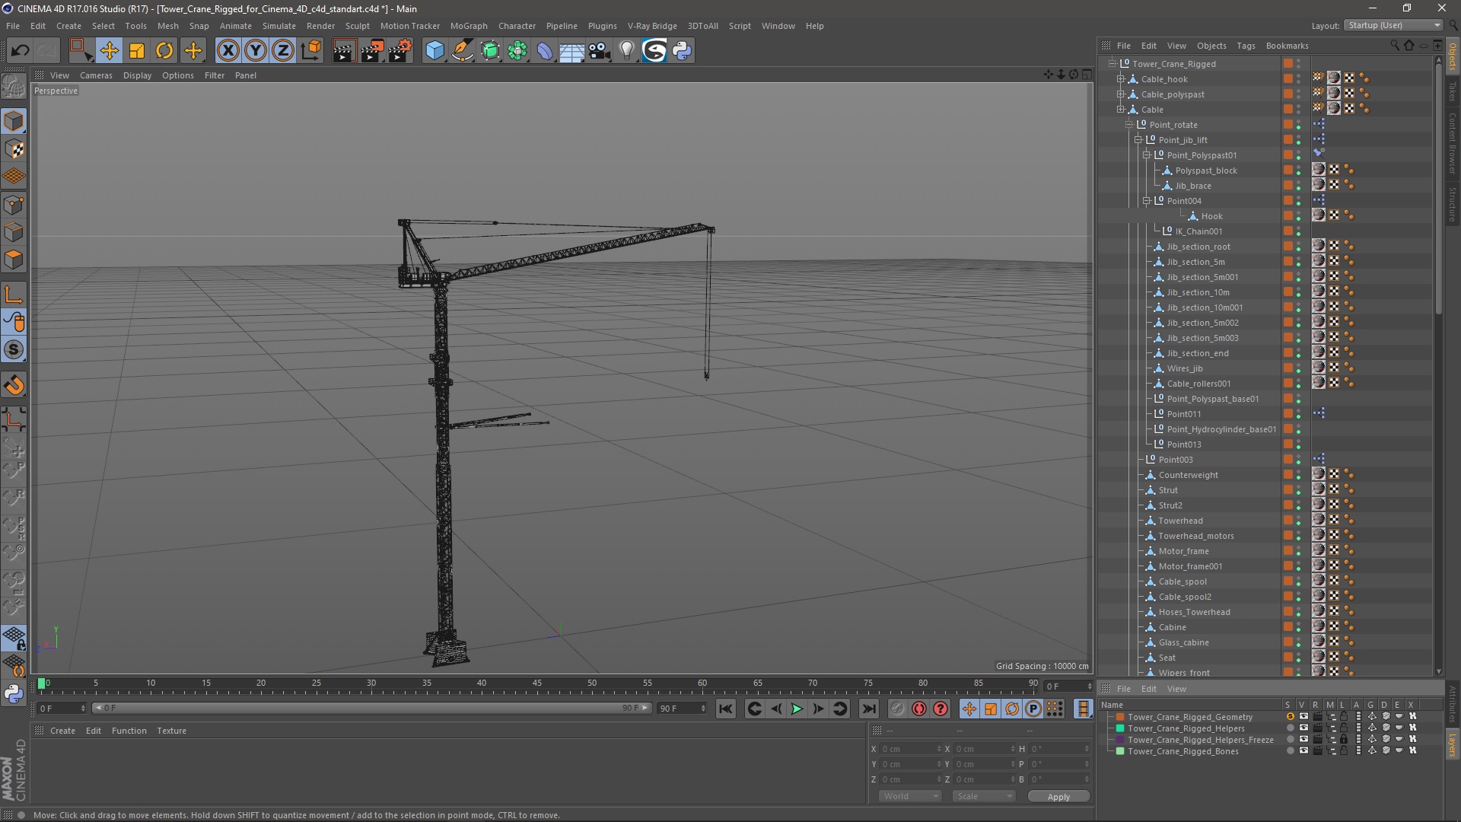This screenshot has height=822, width=1461.
Task: Select the Scale tool
Action: [x=137, y=51]
